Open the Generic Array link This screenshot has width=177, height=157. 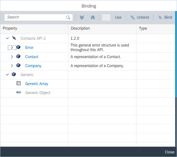pos(36,84)
